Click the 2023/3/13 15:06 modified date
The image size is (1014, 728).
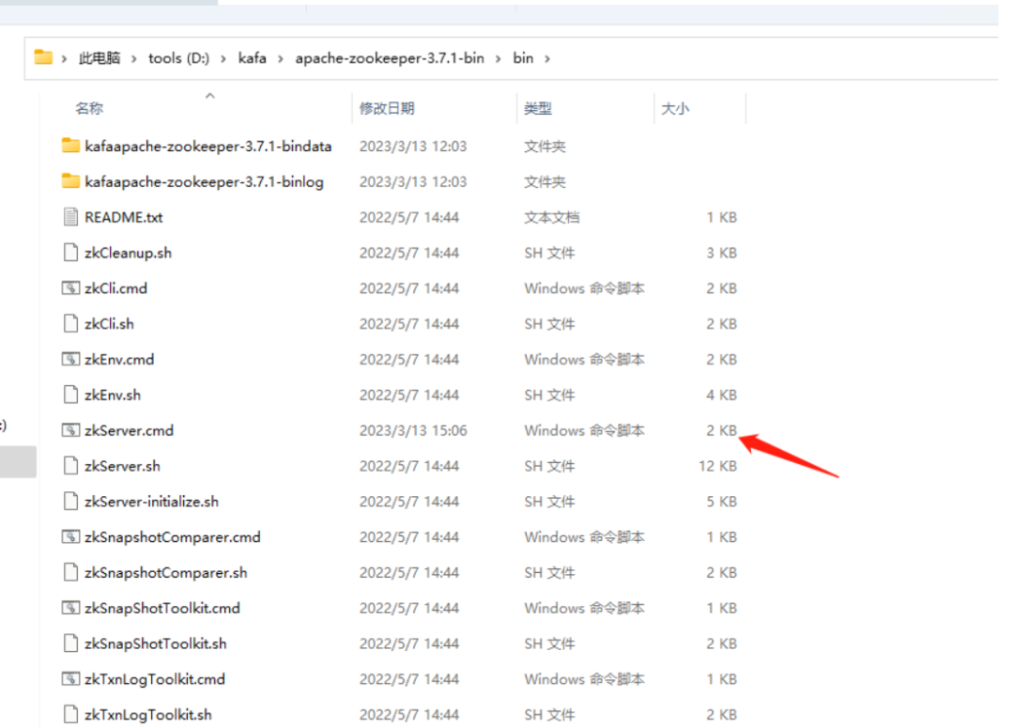tap(413, 430)
